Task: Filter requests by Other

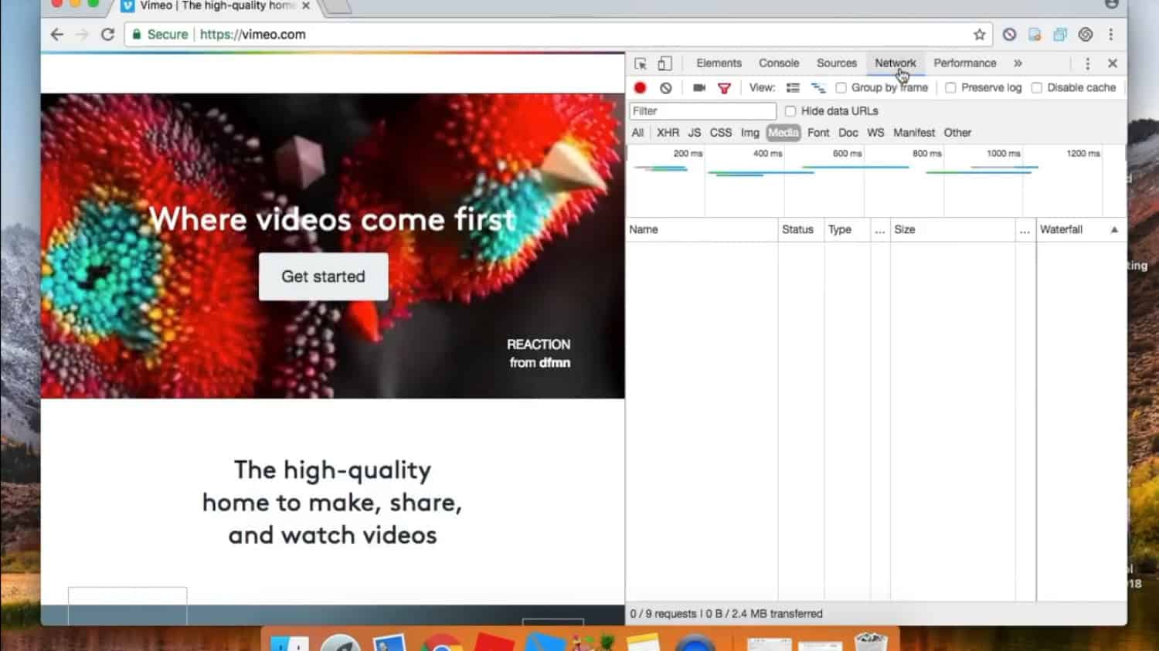Action: click(957, 133)
